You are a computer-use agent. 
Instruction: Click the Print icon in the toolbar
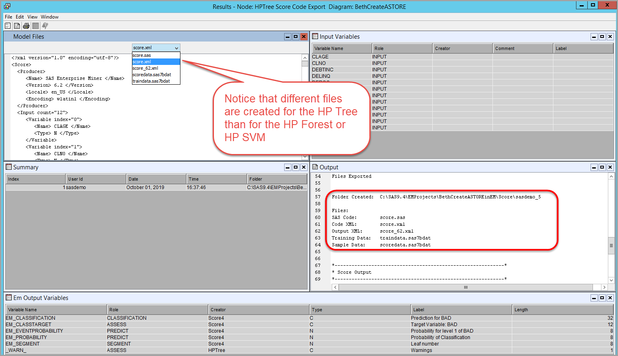[x=26, y=26]
